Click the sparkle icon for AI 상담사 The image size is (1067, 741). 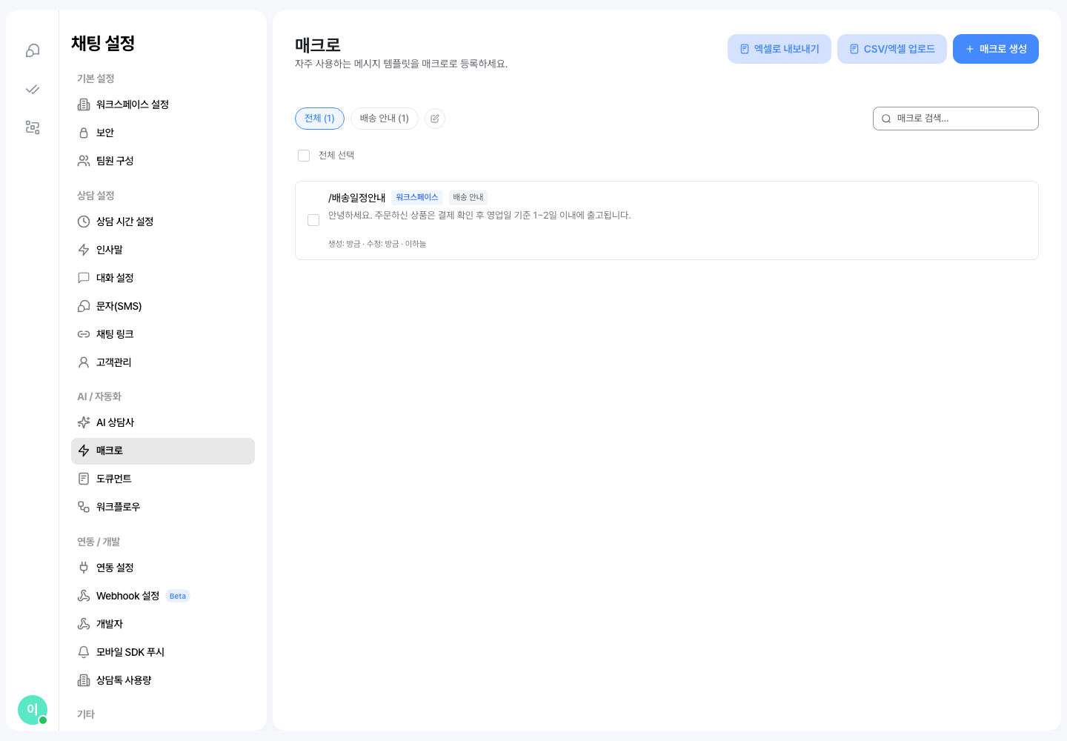pyautogui.click(x=84, y=422)
